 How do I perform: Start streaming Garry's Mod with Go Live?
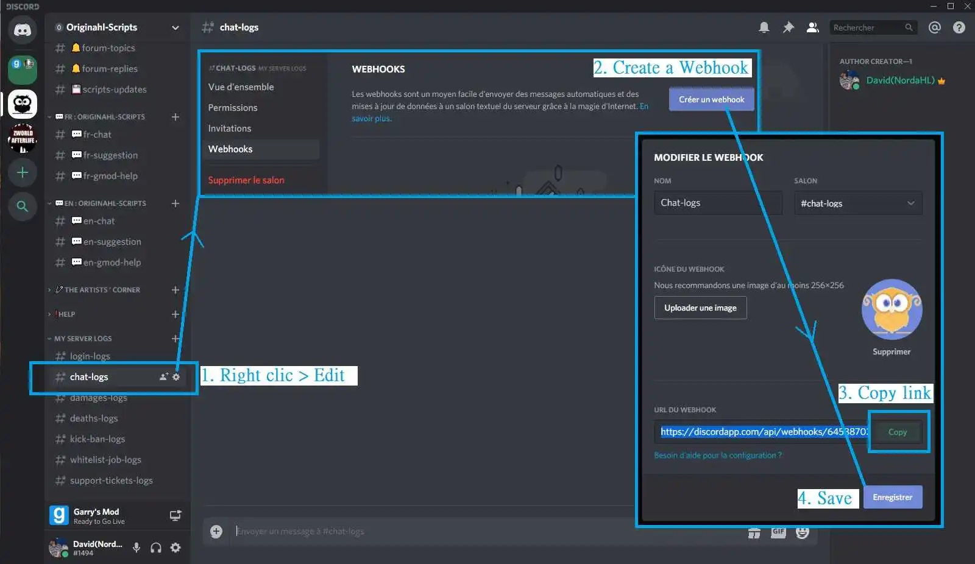[x=175, y=515]
